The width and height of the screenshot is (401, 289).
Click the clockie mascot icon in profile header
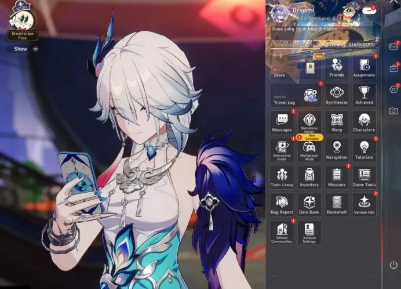pyautogui.click(x=348, y=11)
